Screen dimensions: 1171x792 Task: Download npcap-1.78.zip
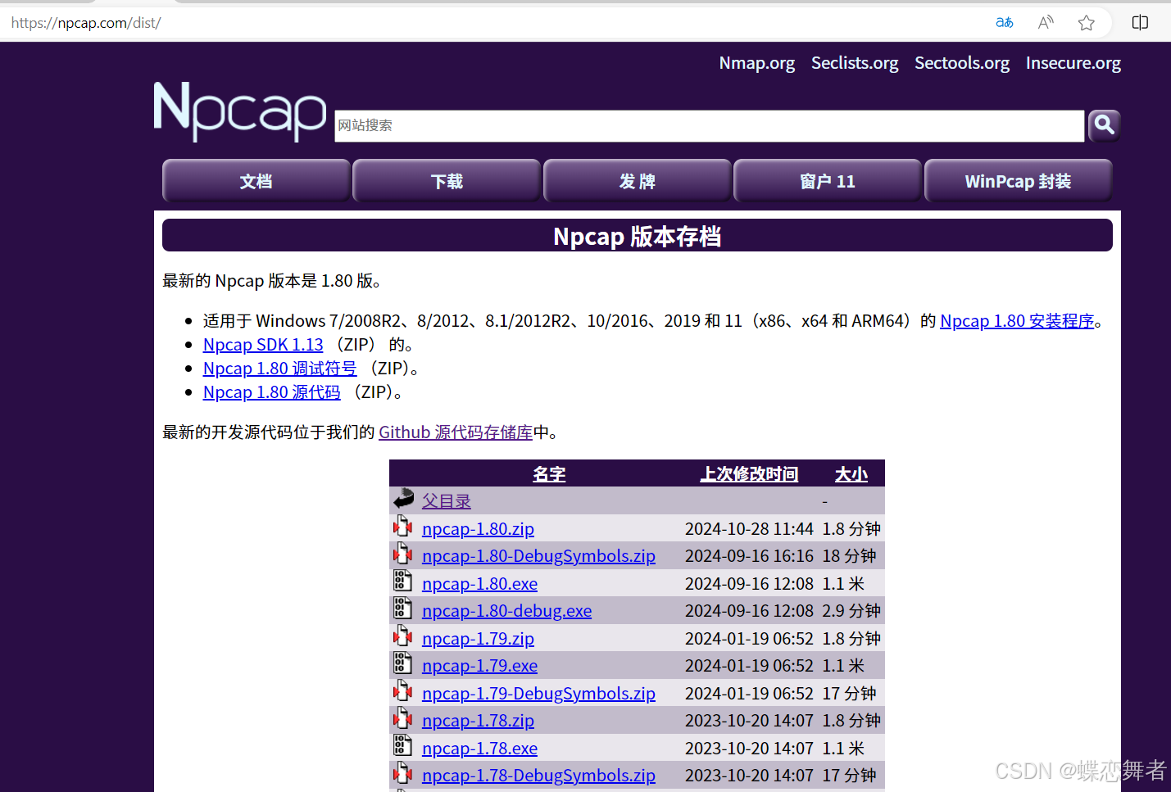[x=478, y=721]
